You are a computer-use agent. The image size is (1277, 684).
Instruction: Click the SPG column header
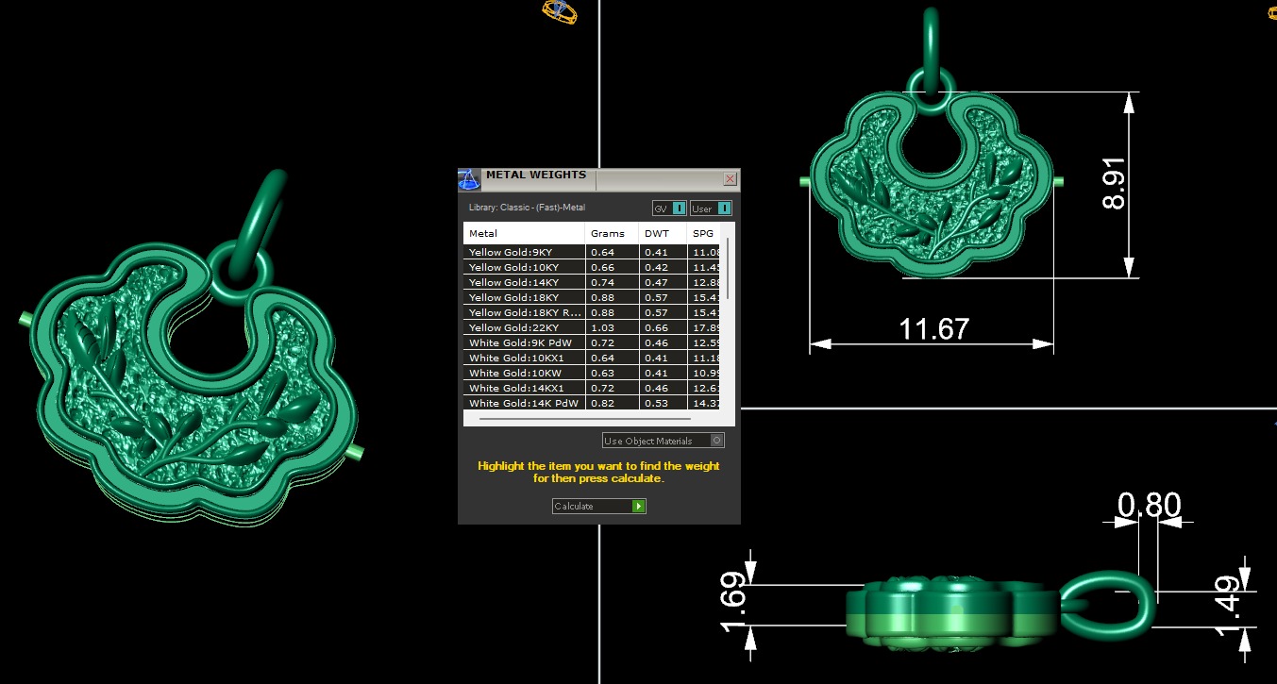click(x=704, y=233)
